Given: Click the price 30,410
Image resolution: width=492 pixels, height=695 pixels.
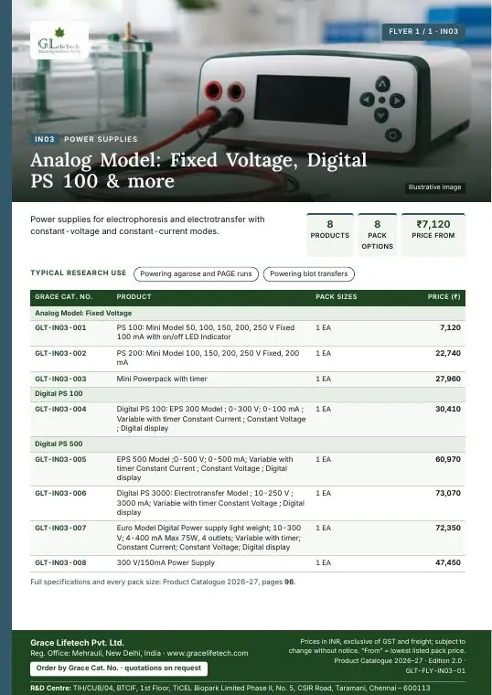Looking at the screenshot, I should pos(448,409).
